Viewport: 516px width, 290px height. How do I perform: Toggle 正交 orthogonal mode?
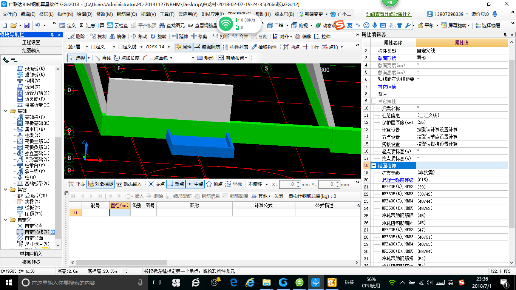77,184
